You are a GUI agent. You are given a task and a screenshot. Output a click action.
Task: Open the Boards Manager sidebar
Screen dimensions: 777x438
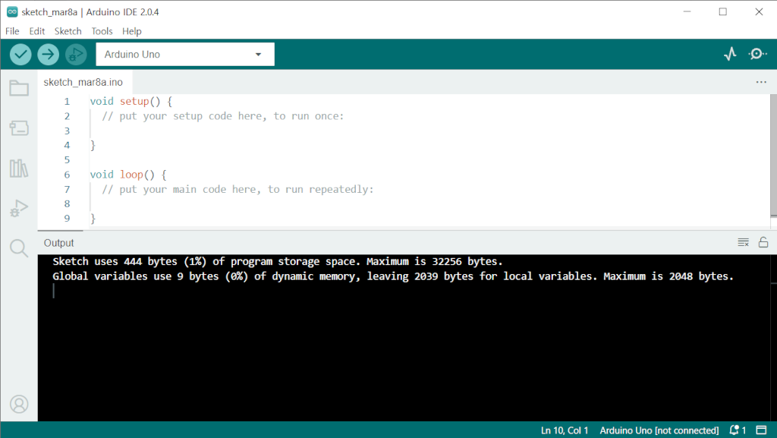pos(19,128)
